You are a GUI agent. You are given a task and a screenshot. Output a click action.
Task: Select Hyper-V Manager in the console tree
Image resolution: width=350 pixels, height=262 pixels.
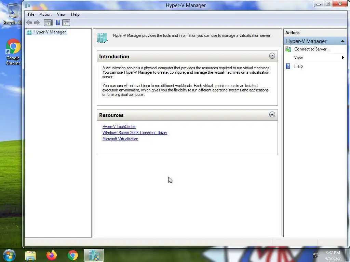(46, 32)
